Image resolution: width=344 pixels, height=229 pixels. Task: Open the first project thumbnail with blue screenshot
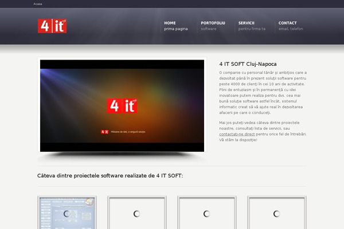pos(67,213)
